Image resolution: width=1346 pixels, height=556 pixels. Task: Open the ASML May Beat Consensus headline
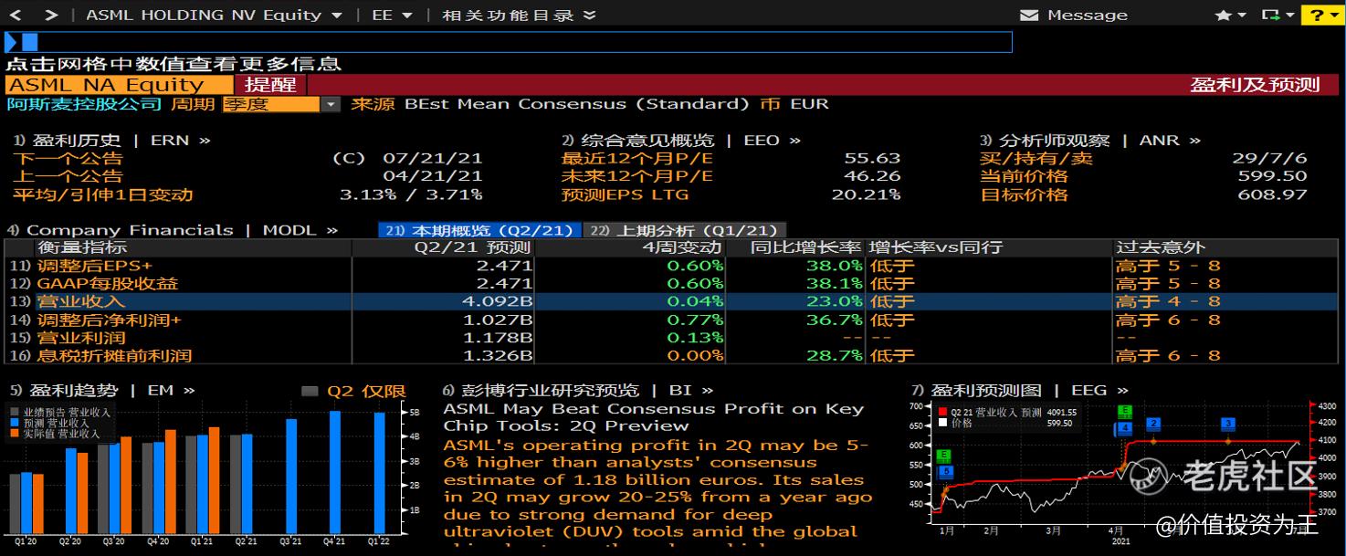point(653,417)
